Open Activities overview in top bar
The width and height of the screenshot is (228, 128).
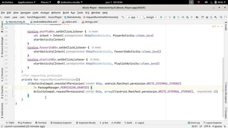tap(7, 2)
